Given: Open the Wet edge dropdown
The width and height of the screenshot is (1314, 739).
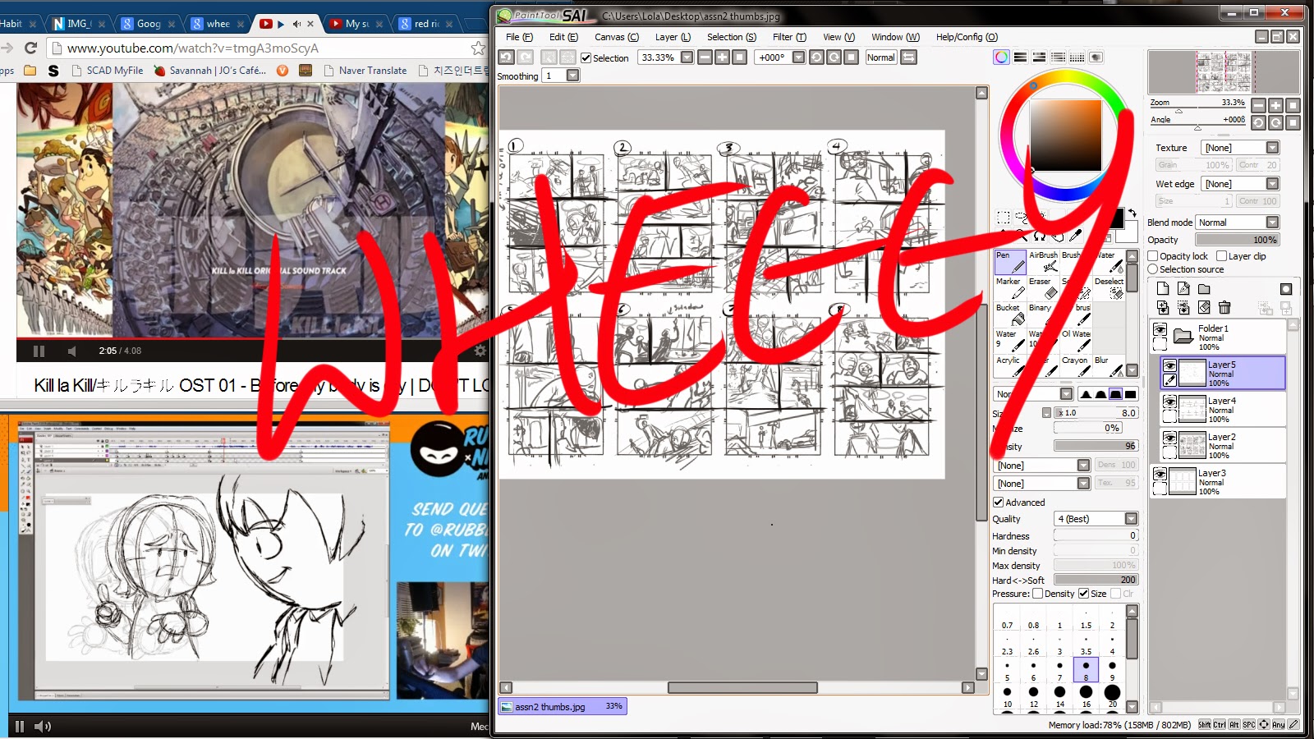Looking at the screenshot, I should pos(1272,184).
